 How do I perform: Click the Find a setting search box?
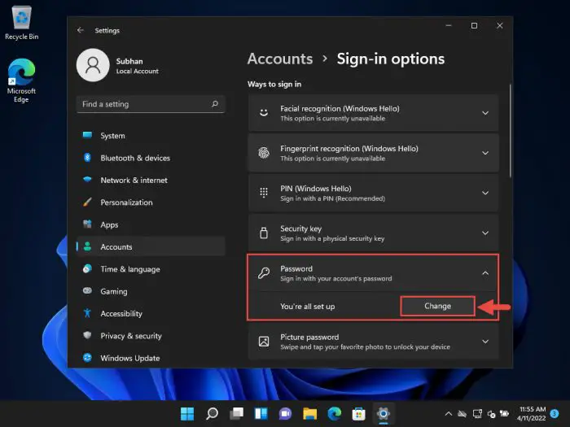point(142,104)
